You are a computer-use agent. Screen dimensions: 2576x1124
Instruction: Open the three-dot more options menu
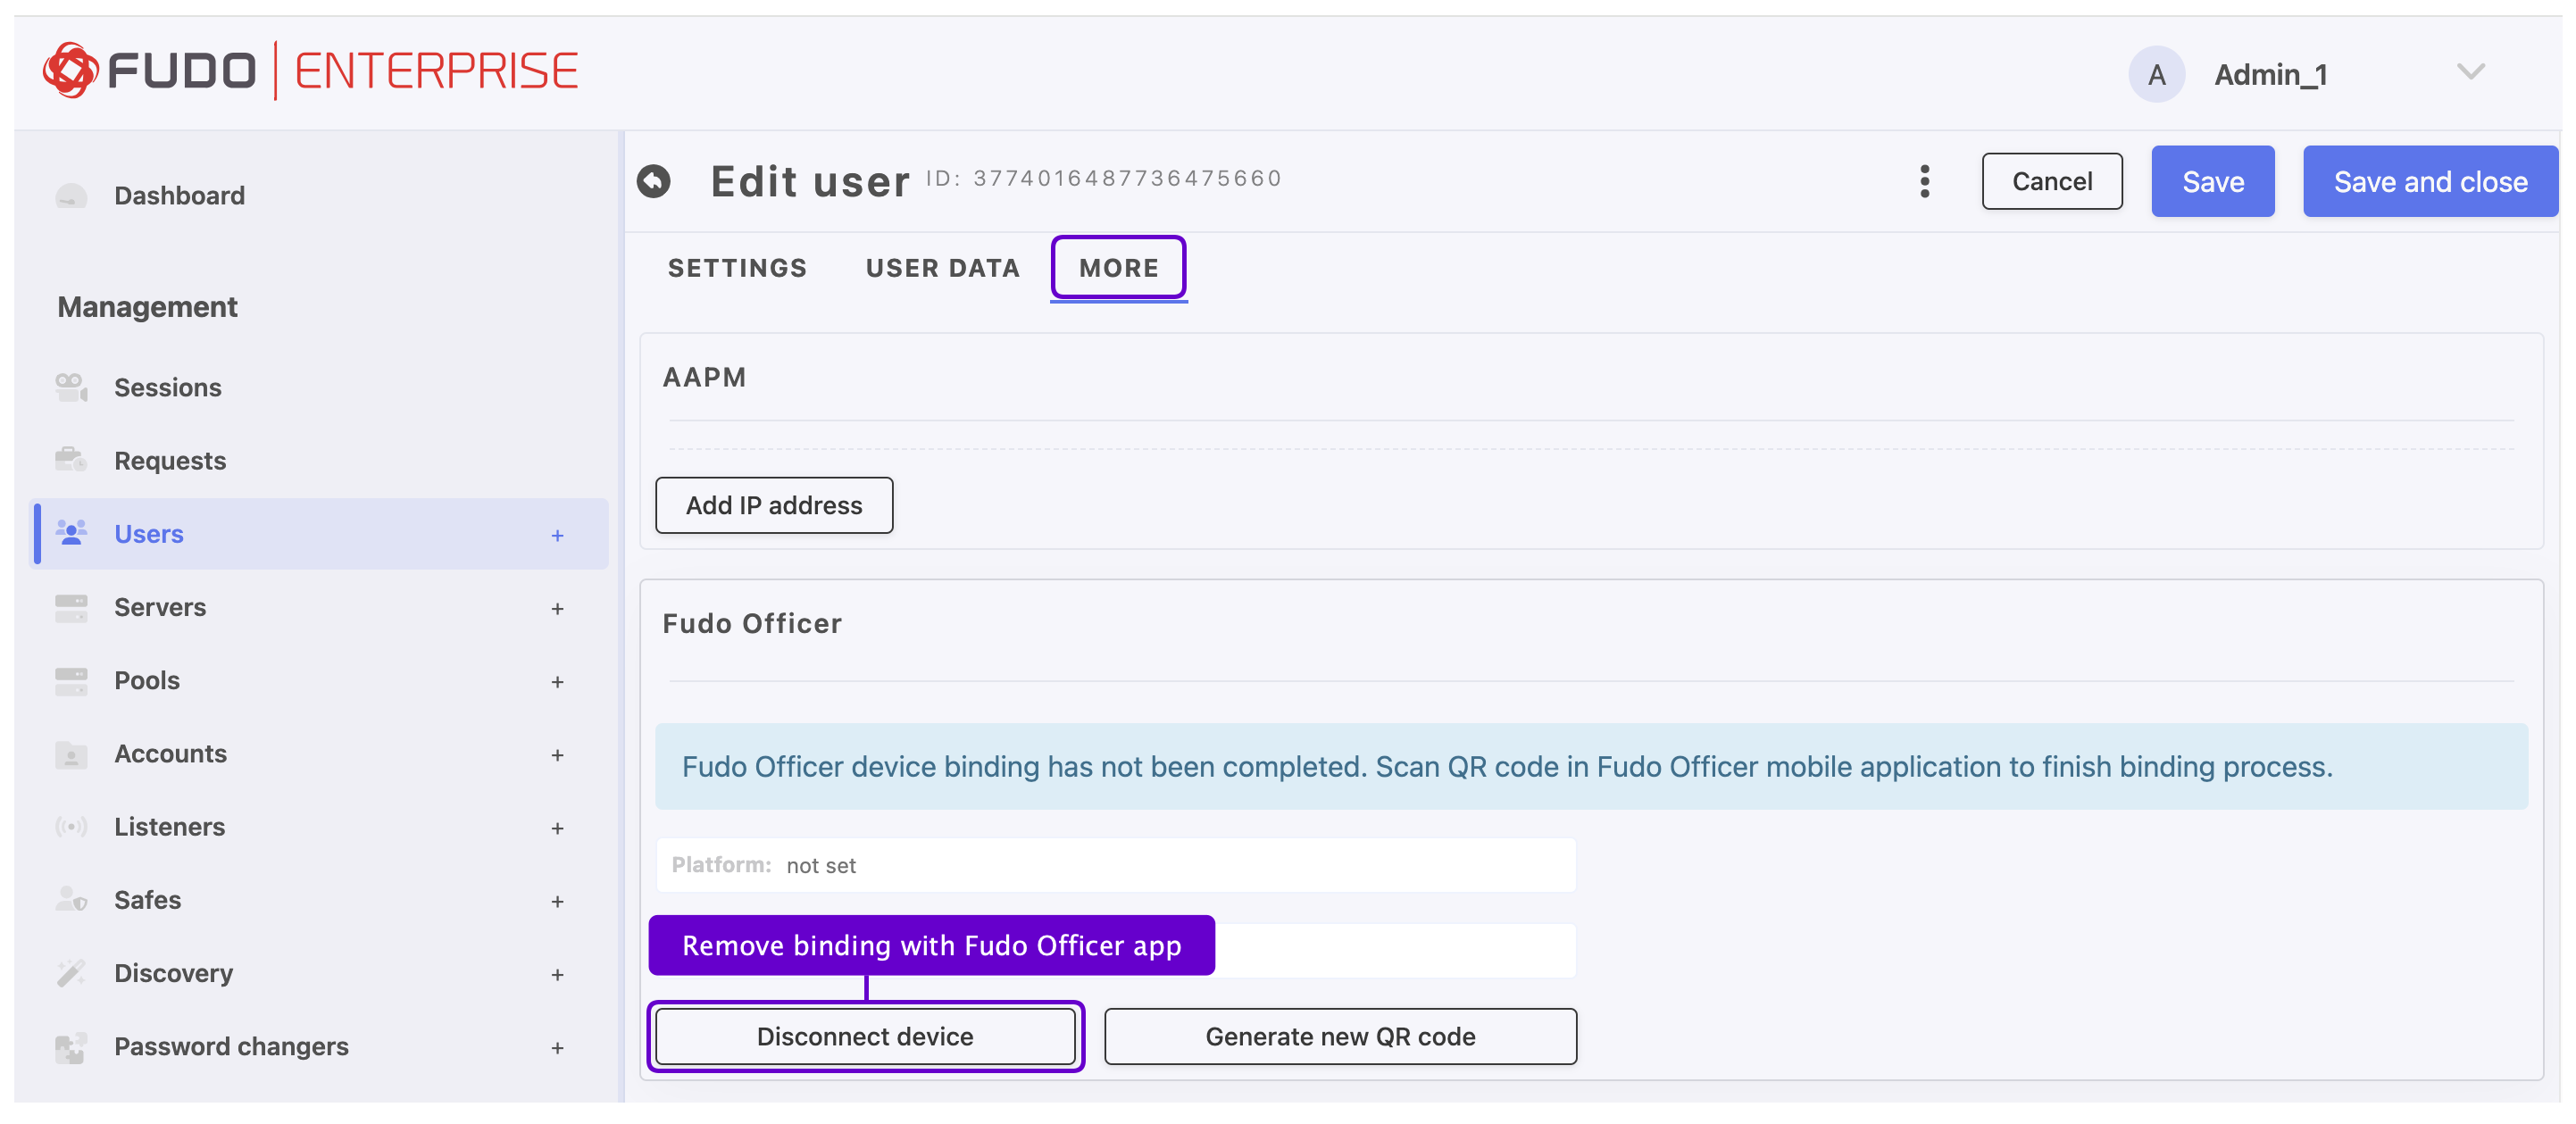(1924, 181)
